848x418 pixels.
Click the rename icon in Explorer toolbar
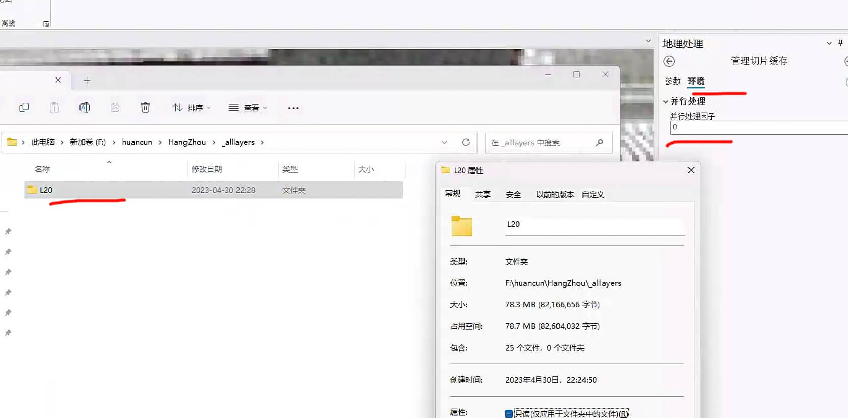point(85,108)
